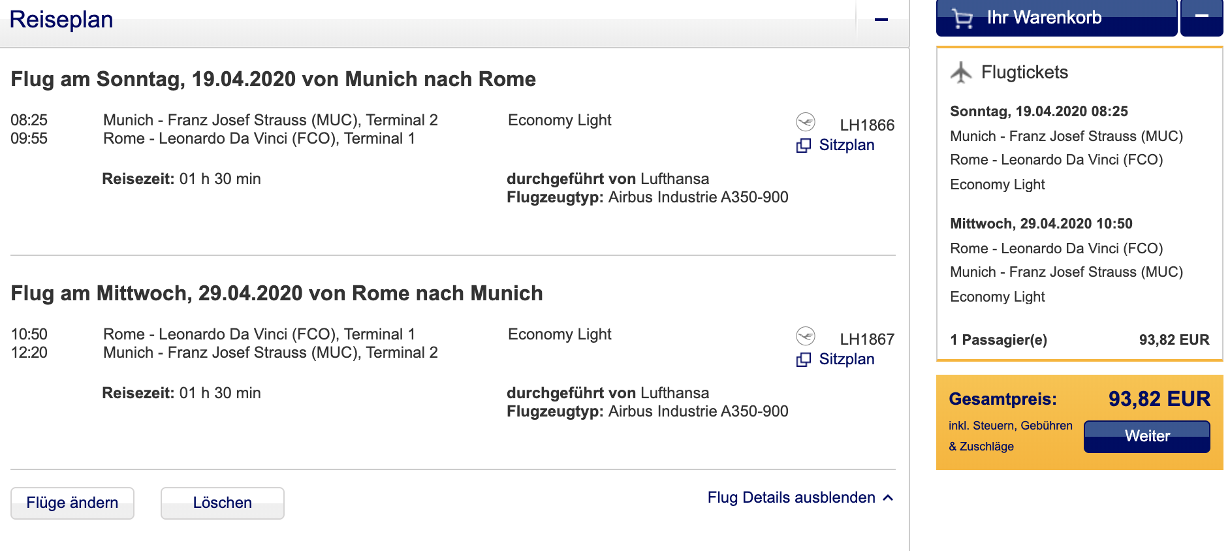The height and width of the screenshot is (551, 1230).
Task: Click the shopping cart icon in Ihr Warenkorb
Action: tap(962, 18)
